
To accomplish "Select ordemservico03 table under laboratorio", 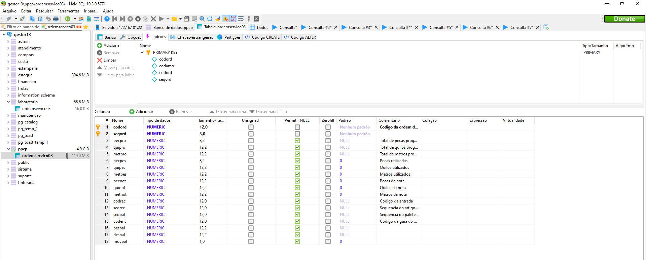I will pyautogui.click(x=36, y=109).
